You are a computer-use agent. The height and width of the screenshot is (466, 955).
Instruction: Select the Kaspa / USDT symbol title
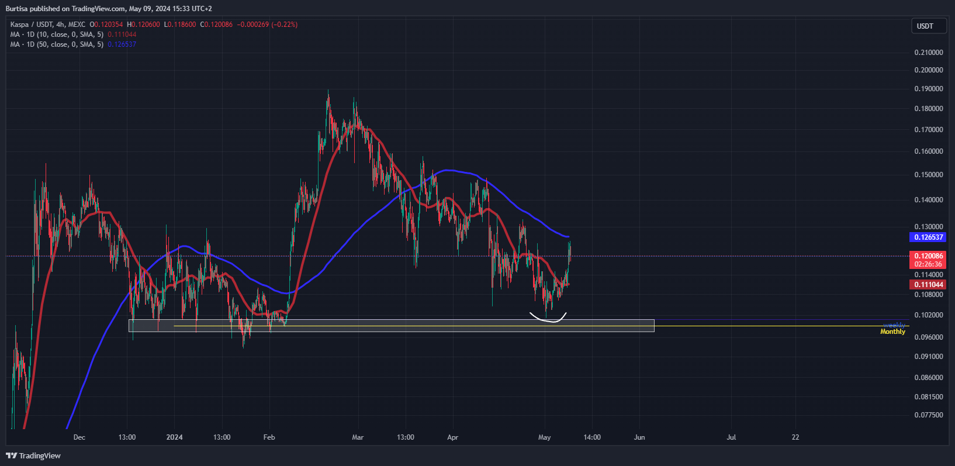click(47, 25)
